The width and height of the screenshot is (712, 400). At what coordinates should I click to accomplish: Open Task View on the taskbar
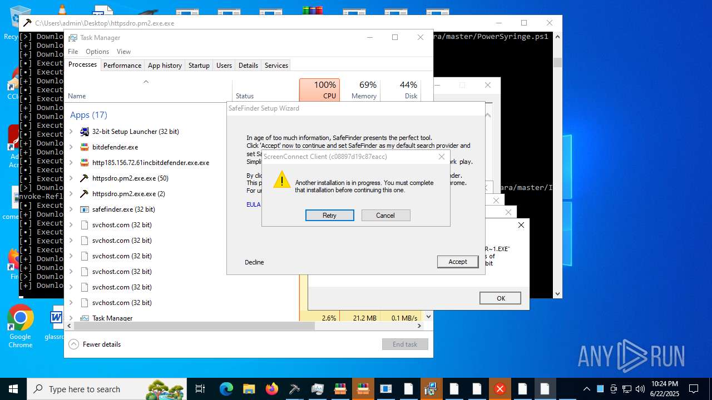[x=200, y=389]
